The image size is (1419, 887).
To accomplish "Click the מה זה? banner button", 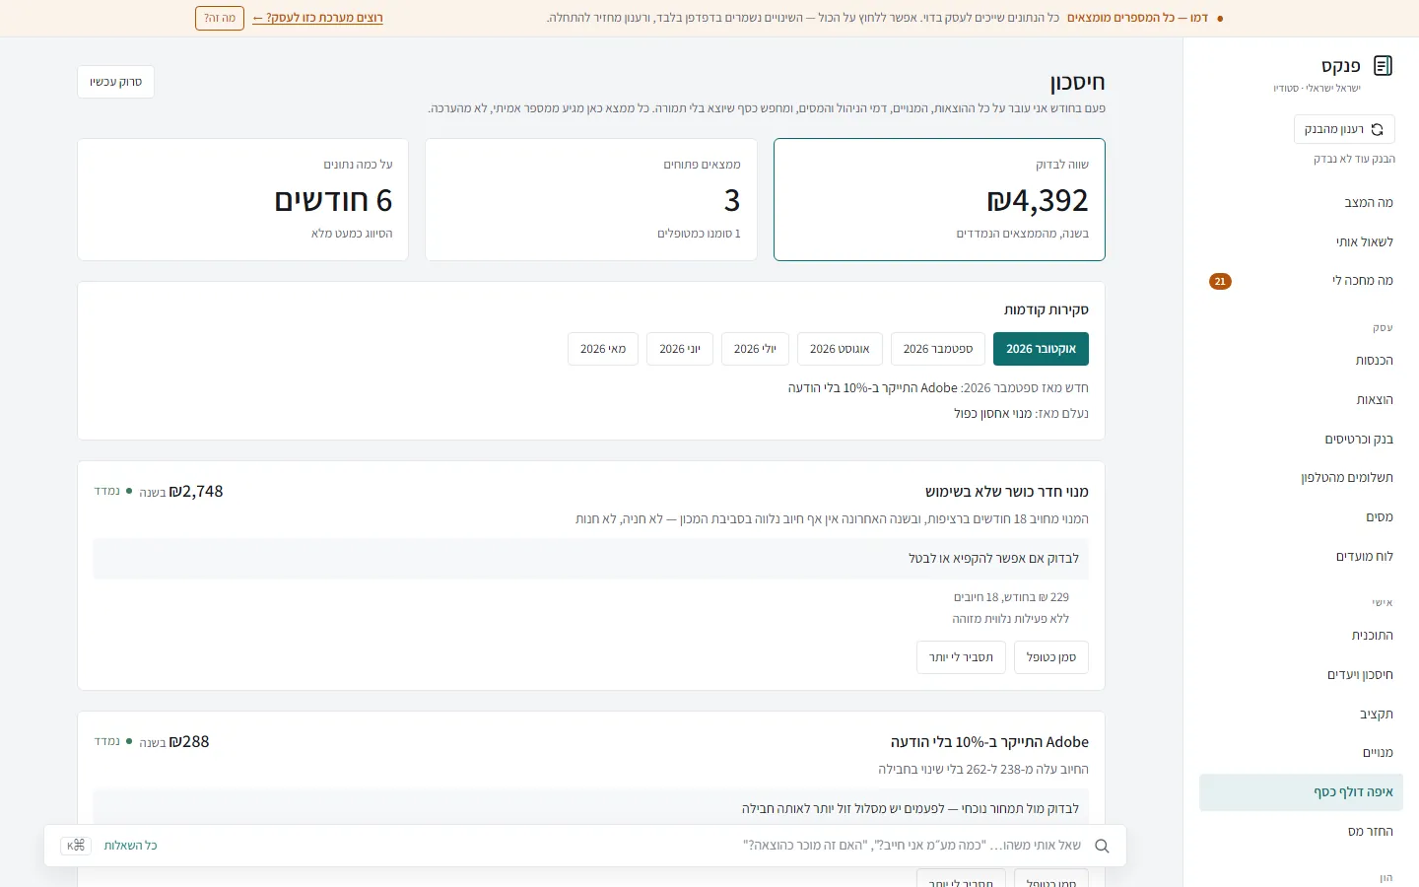I will [220, 18].
